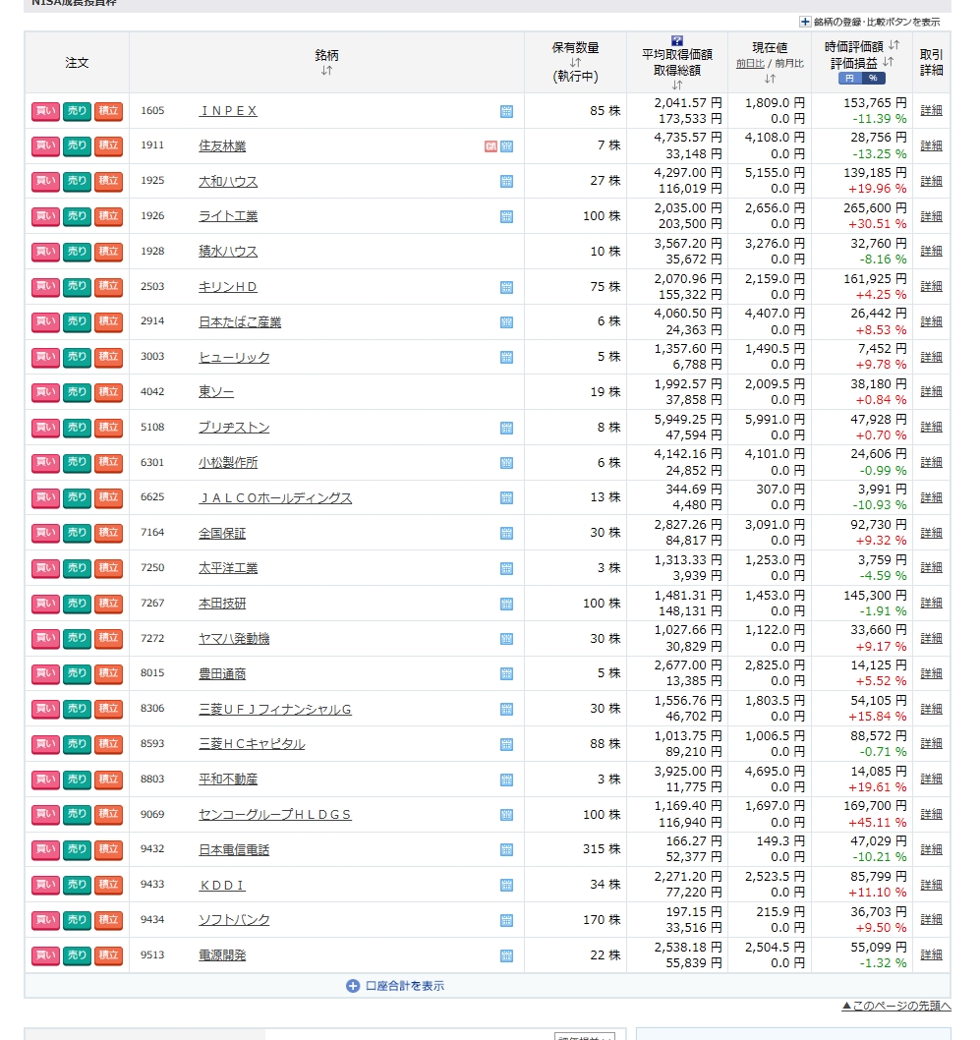Open calculator icon in 平和不動産 row
This screenshot has width=980, height=1040.
506,780
